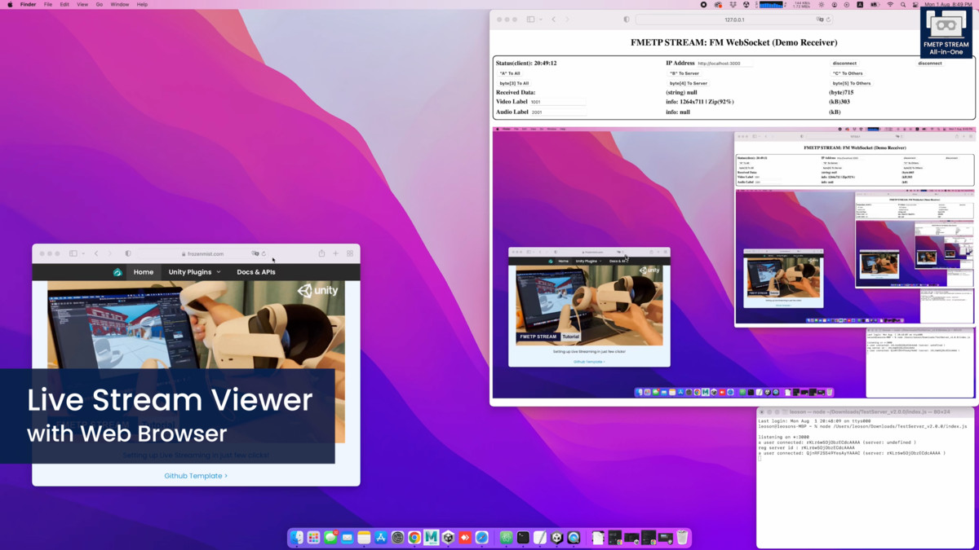Open Finder from the Dock
979x550 pixels.
297,537
